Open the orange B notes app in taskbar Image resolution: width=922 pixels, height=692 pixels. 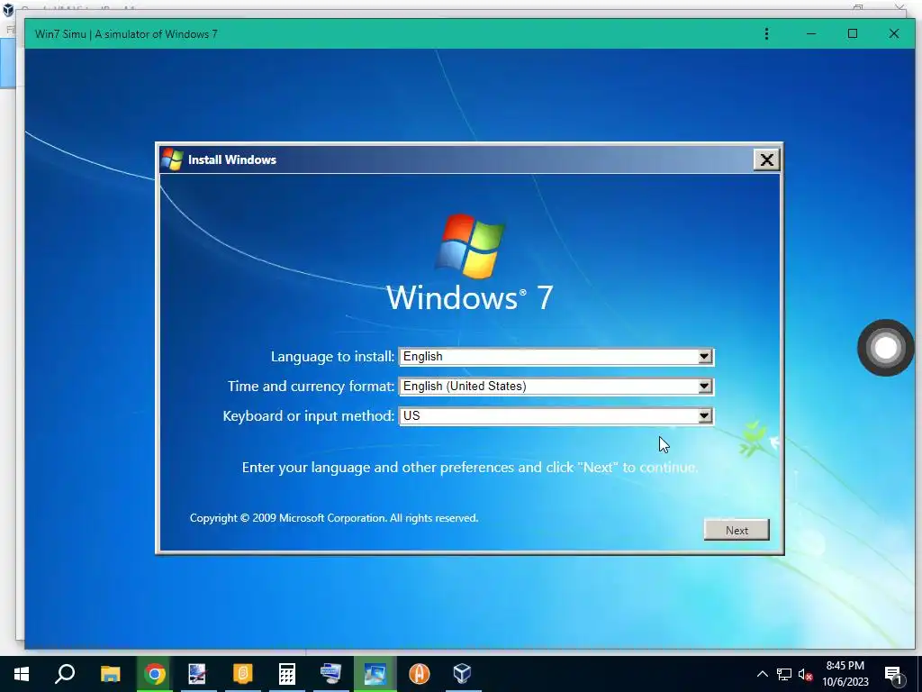coord(242,674)
